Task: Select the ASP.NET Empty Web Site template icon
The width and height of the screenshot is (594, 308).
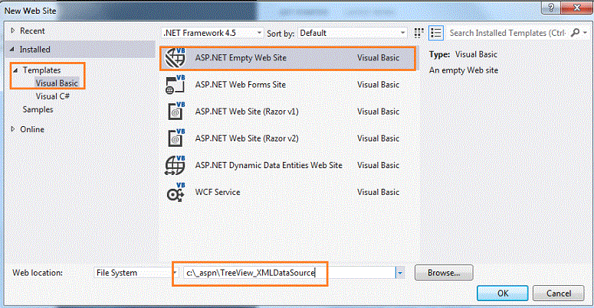Action: pos(176,58)
